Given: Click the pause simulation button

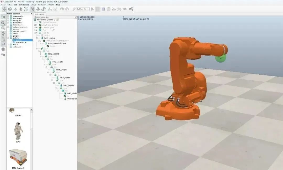Looking at the screenshot, I should pyautogui.click(x=98, y=9).
